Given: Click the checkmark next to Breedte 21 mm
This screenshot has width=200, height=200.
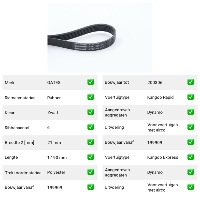Looking at the screenshot, I should (x=90, y=142).
